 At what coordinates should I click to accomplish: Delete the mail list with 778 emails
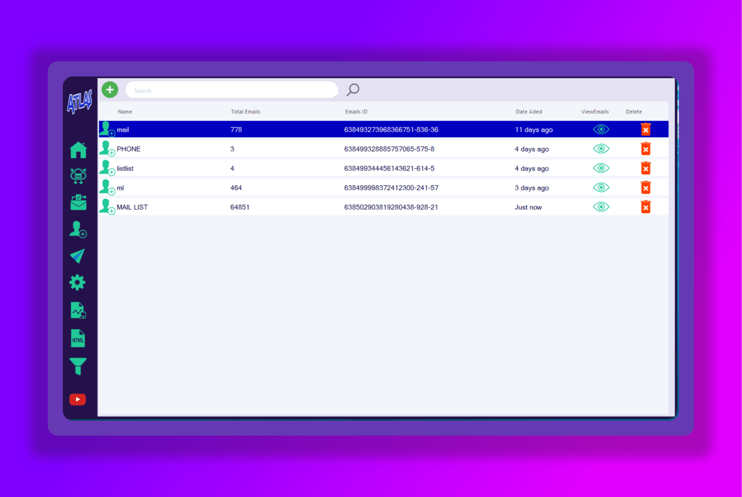[645, 129]
